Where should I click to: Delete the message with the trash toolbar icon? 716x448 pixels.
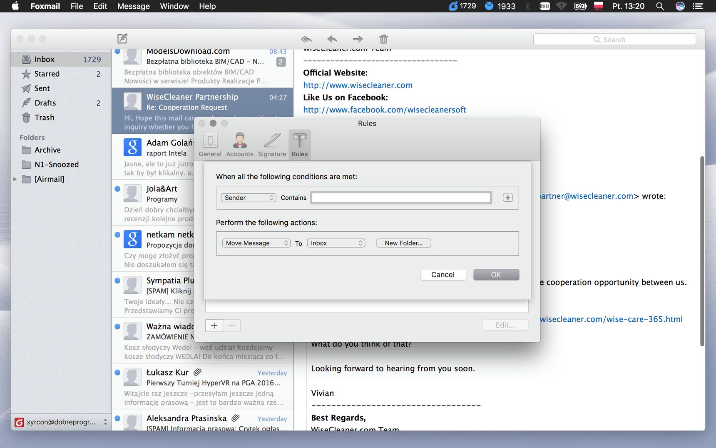pyautogui.click(x=384, y=39)
